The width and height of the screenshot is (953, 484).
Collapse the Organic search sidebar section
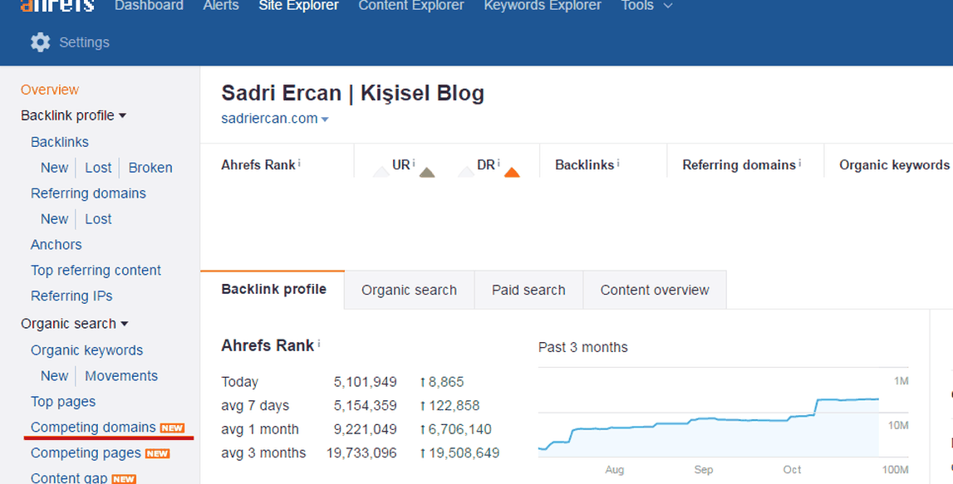(x=74, y=324)
